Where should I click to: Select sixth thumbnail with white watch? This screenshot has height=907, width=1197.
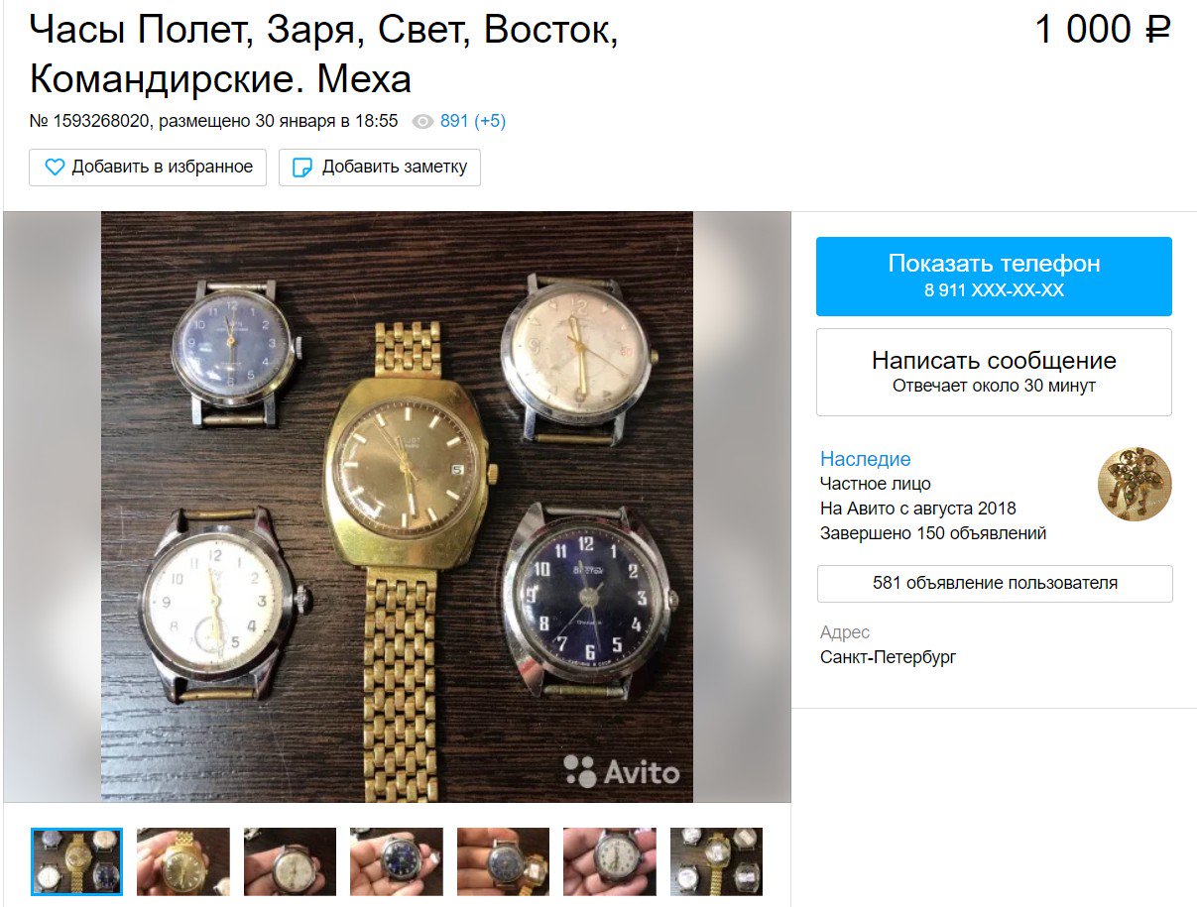pyautogui.click(x=610, y=861)
